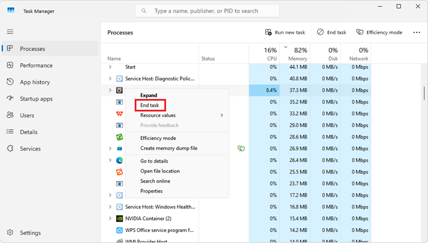
Task: Open Properties from the context menu
Action: 177,191
